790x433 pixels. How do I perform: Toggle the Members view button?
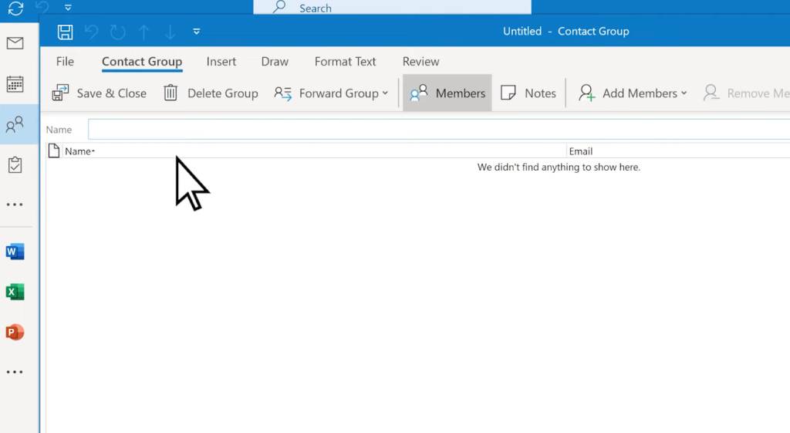pos(447,93)
